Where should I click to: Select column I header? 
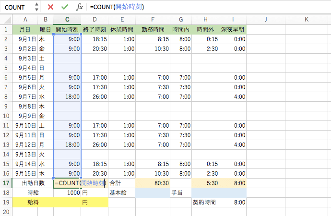pos(233,20)
